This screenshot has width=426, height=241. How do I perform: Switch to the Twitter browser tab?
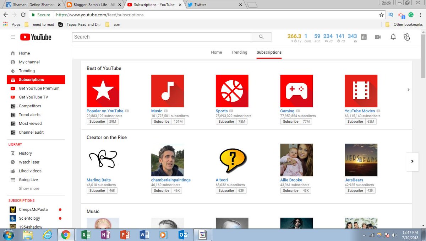(x=215, y=5)
